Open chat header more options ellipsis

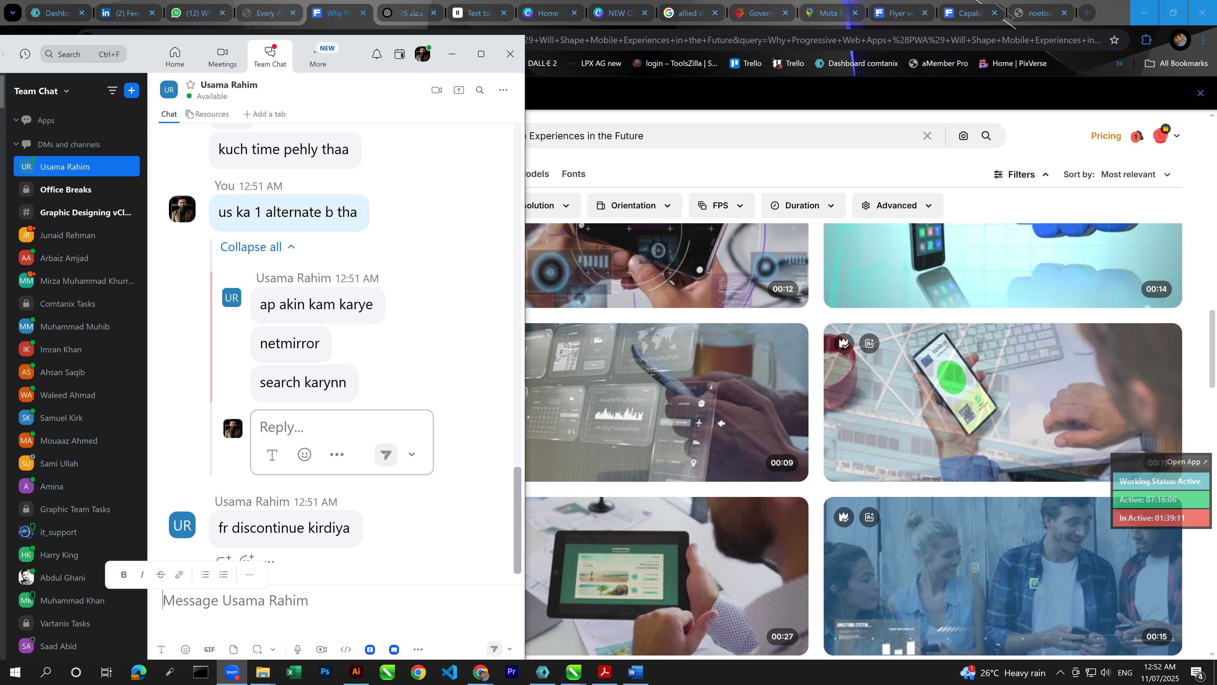(503, 90)
